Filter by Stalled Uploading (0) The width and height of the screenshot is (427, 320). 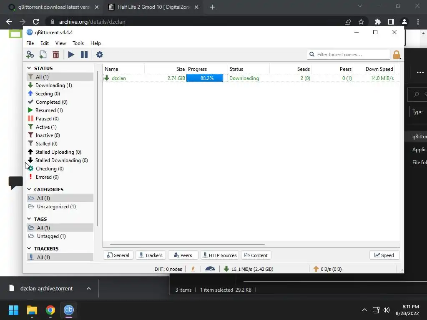58,152
